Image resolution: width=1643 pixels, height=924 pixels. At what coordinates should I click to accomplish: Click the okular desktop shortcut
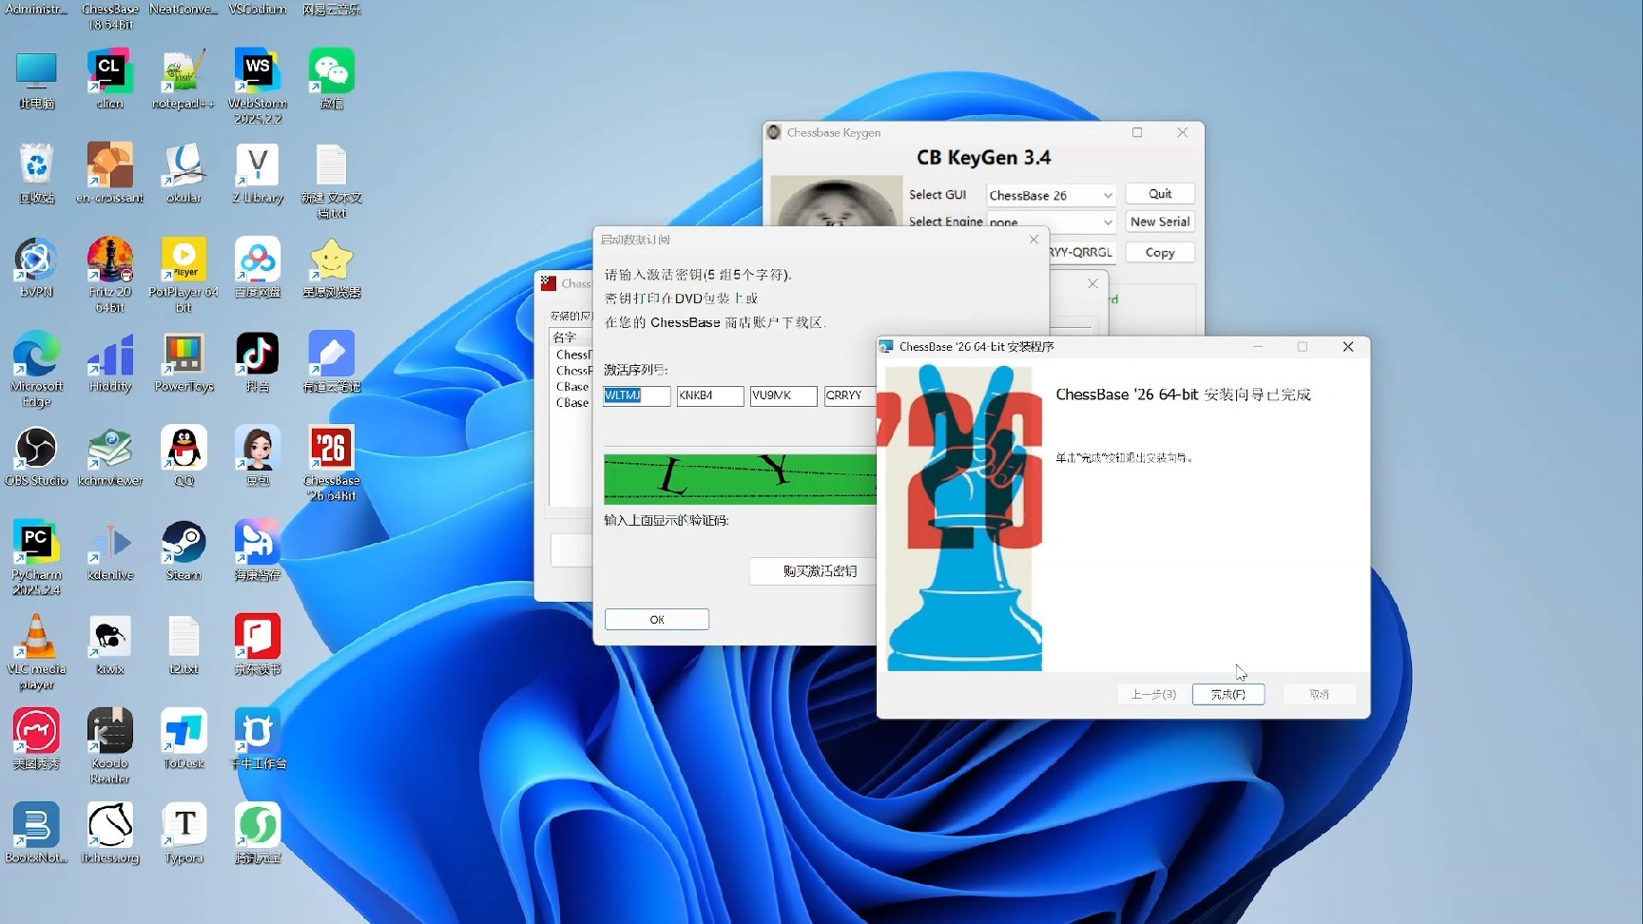(x=184, y=174)
